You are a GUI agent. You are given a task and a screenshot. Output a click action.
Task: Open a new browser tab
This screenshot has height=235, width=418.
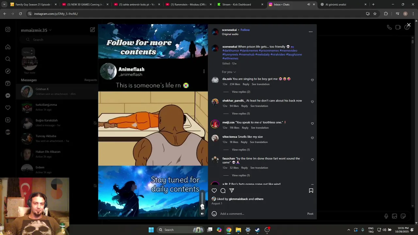pos(373,5)
